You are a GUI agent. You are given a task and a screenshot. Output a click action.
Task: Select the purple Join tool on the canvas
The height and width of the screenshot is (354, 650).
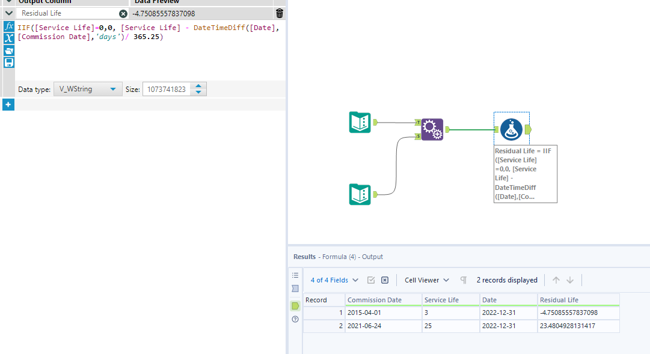pos(432,129)
